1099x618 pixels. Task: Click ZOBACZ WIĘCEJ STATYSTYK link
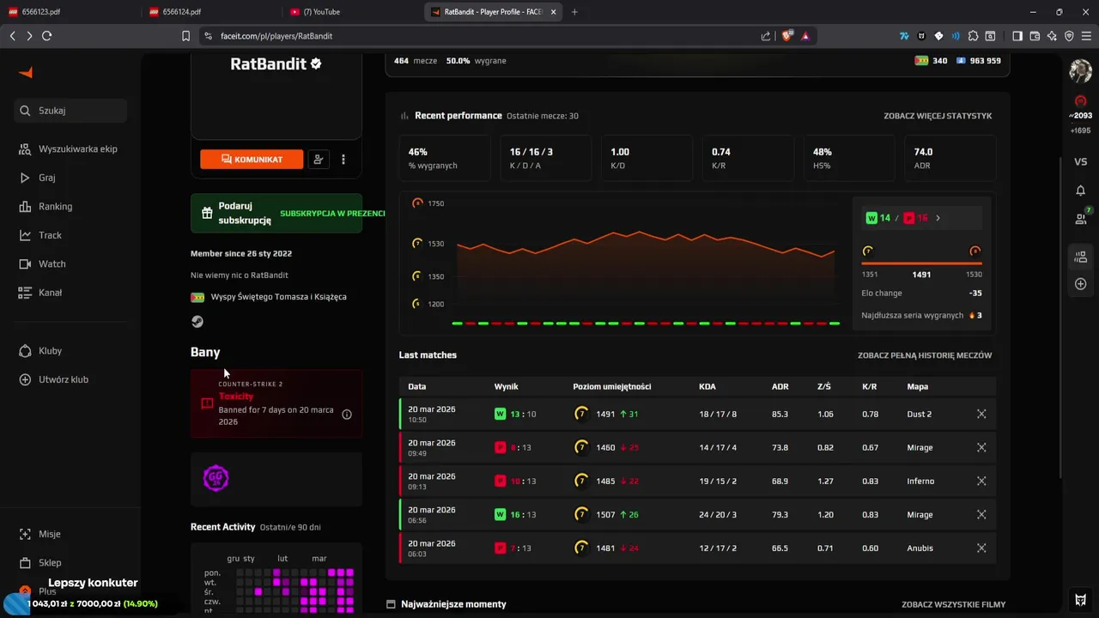click(938, 116)
